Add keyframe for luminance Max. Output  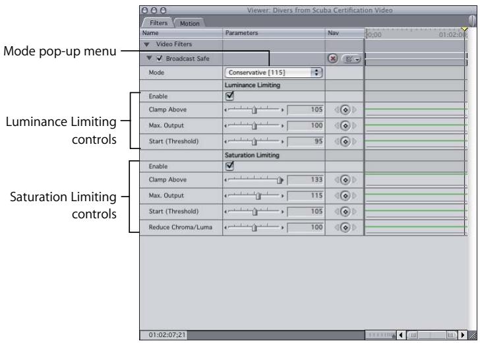point(345,125)
